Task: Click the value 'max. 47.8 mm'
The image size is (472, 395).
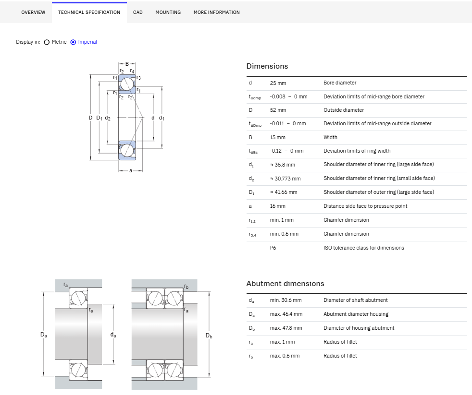Action: (x=286, y=328)
